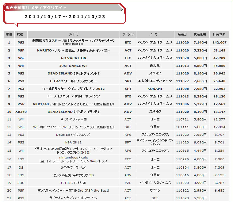The width and height of the screenshot is (233, 202).
Task: Click the JUST DANCE Wii title
Action: [73, 66]
